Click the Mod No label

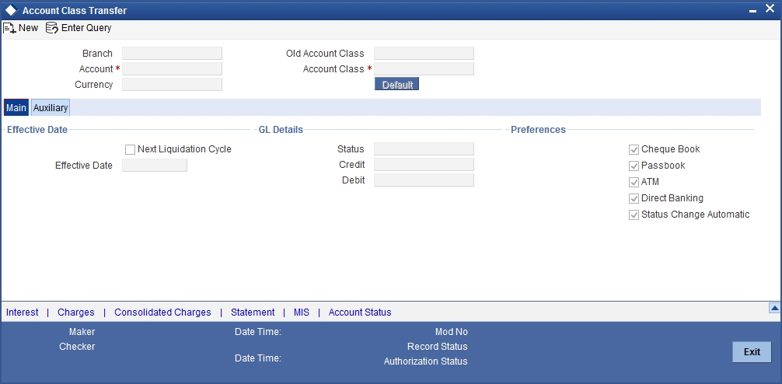pyautogui.click(x=452, y=332)
